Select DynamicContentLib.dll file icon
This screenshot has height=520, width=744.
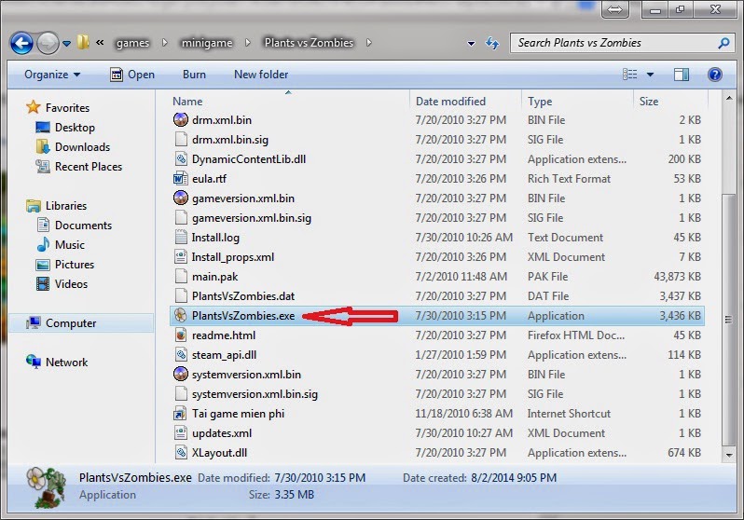181,159
